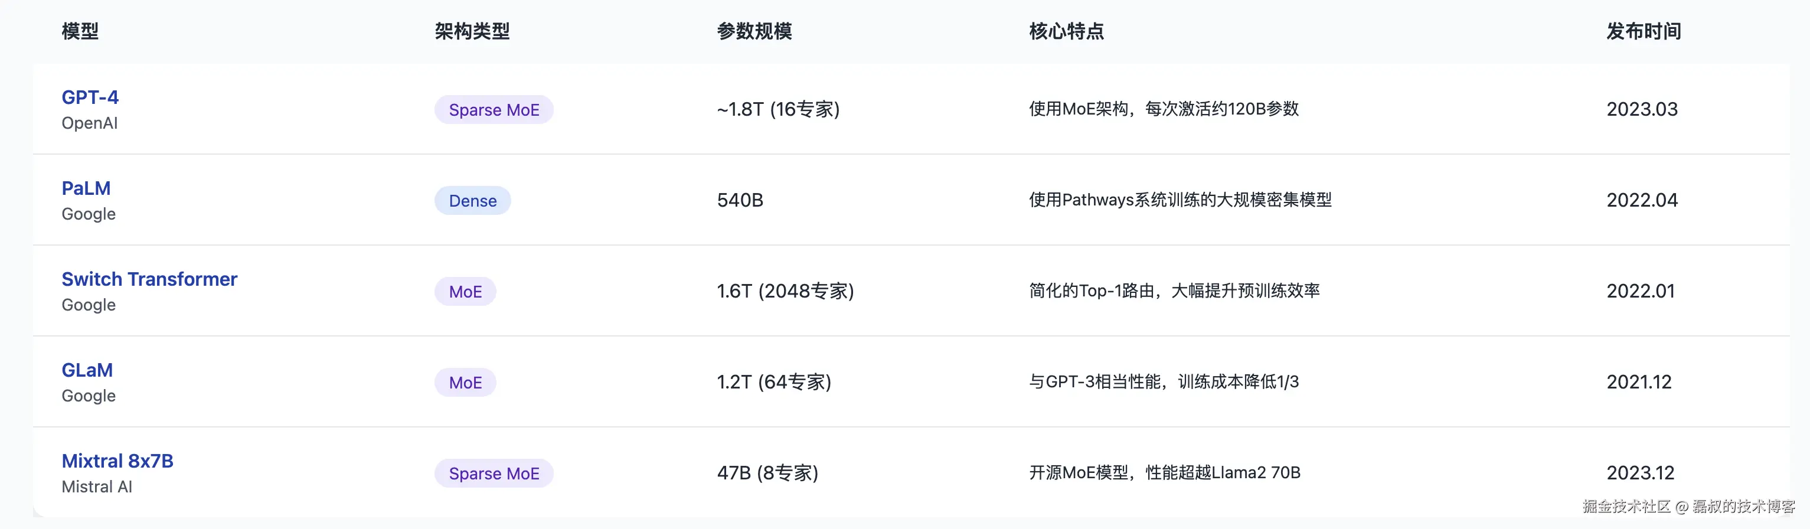The image size is (1810, 529).
Task: Open the Mixtral 8x7B model link
Action: [x=117, y=461]
